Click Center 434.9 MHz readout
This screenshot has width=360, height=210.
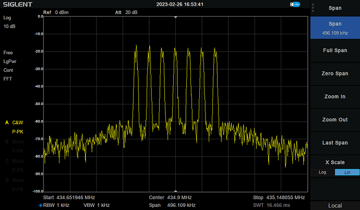(x=170, y=198)
